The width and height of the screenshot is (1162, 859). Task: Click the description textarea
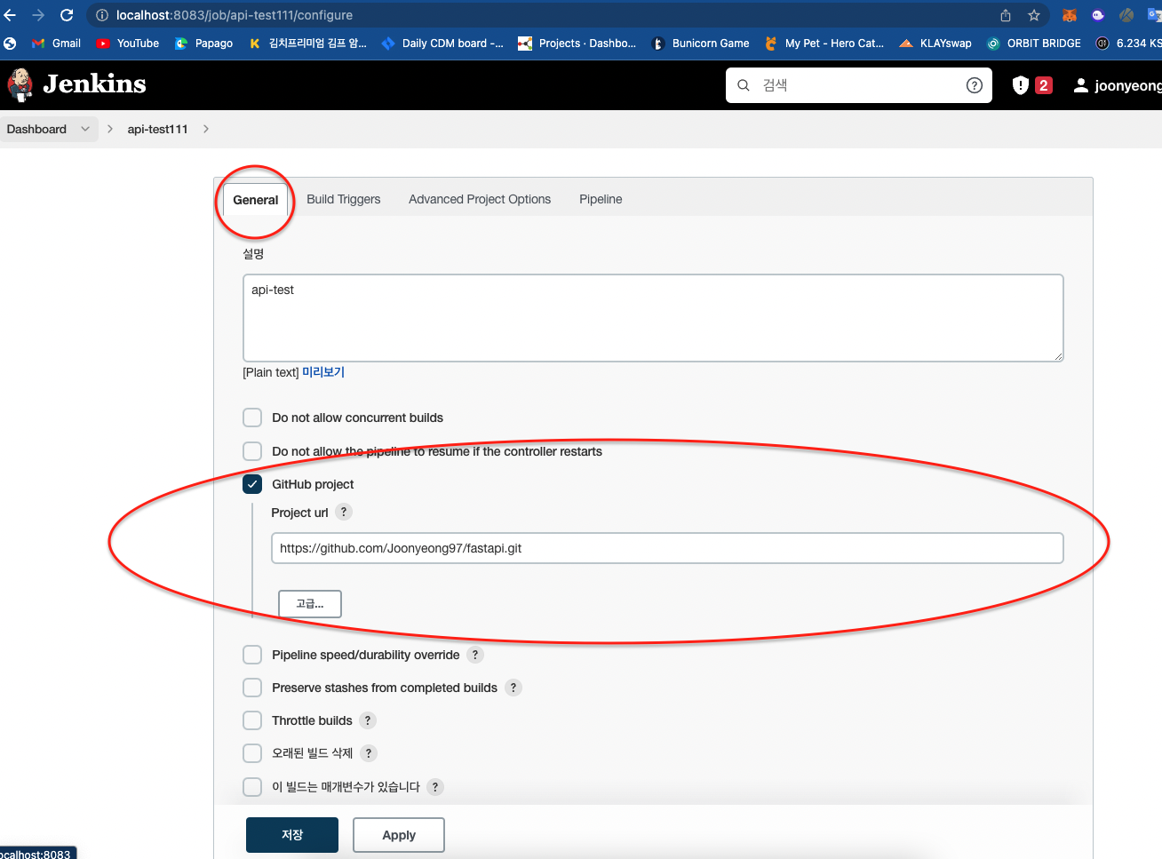click(x=653, y=317)
